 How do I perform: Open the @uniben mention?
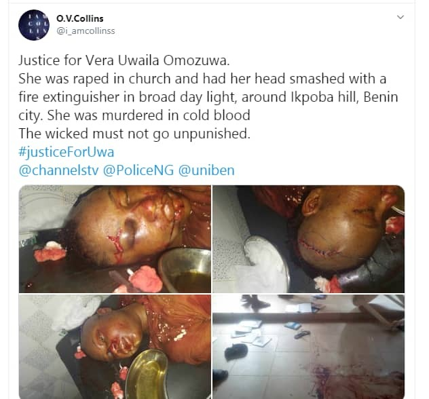[206, 170]
